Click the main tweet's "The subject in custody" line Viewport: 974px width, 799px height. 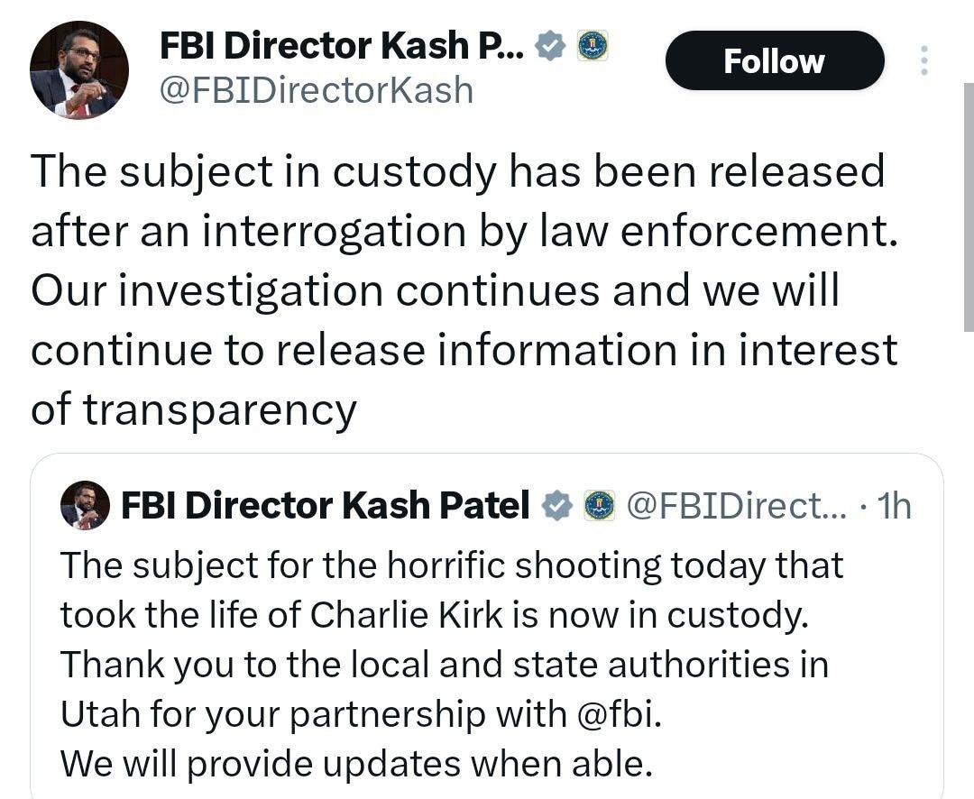456,171
